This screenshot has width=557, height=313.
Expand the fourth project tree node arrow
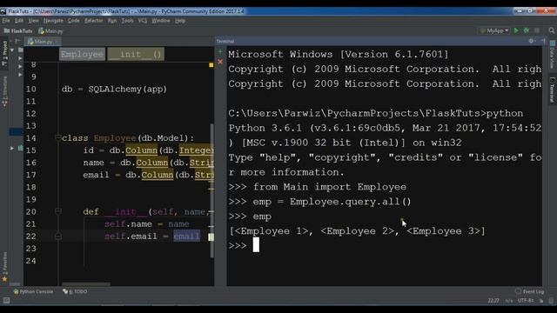point(20,75)
